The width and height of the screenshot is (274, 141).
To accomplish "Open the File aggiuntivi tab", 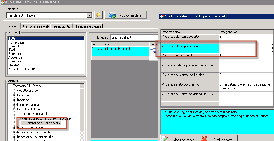I will [62, 26].
